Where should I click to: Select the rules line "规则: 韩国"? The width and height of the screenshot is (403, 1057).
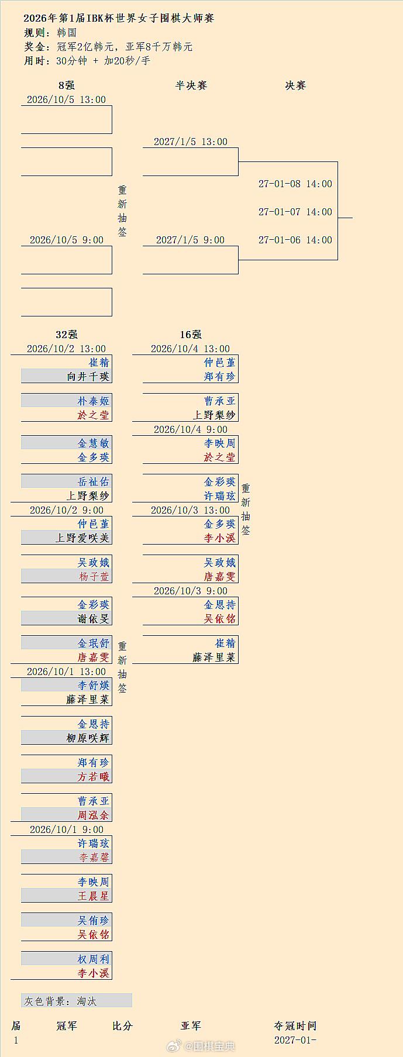(50, 32)
